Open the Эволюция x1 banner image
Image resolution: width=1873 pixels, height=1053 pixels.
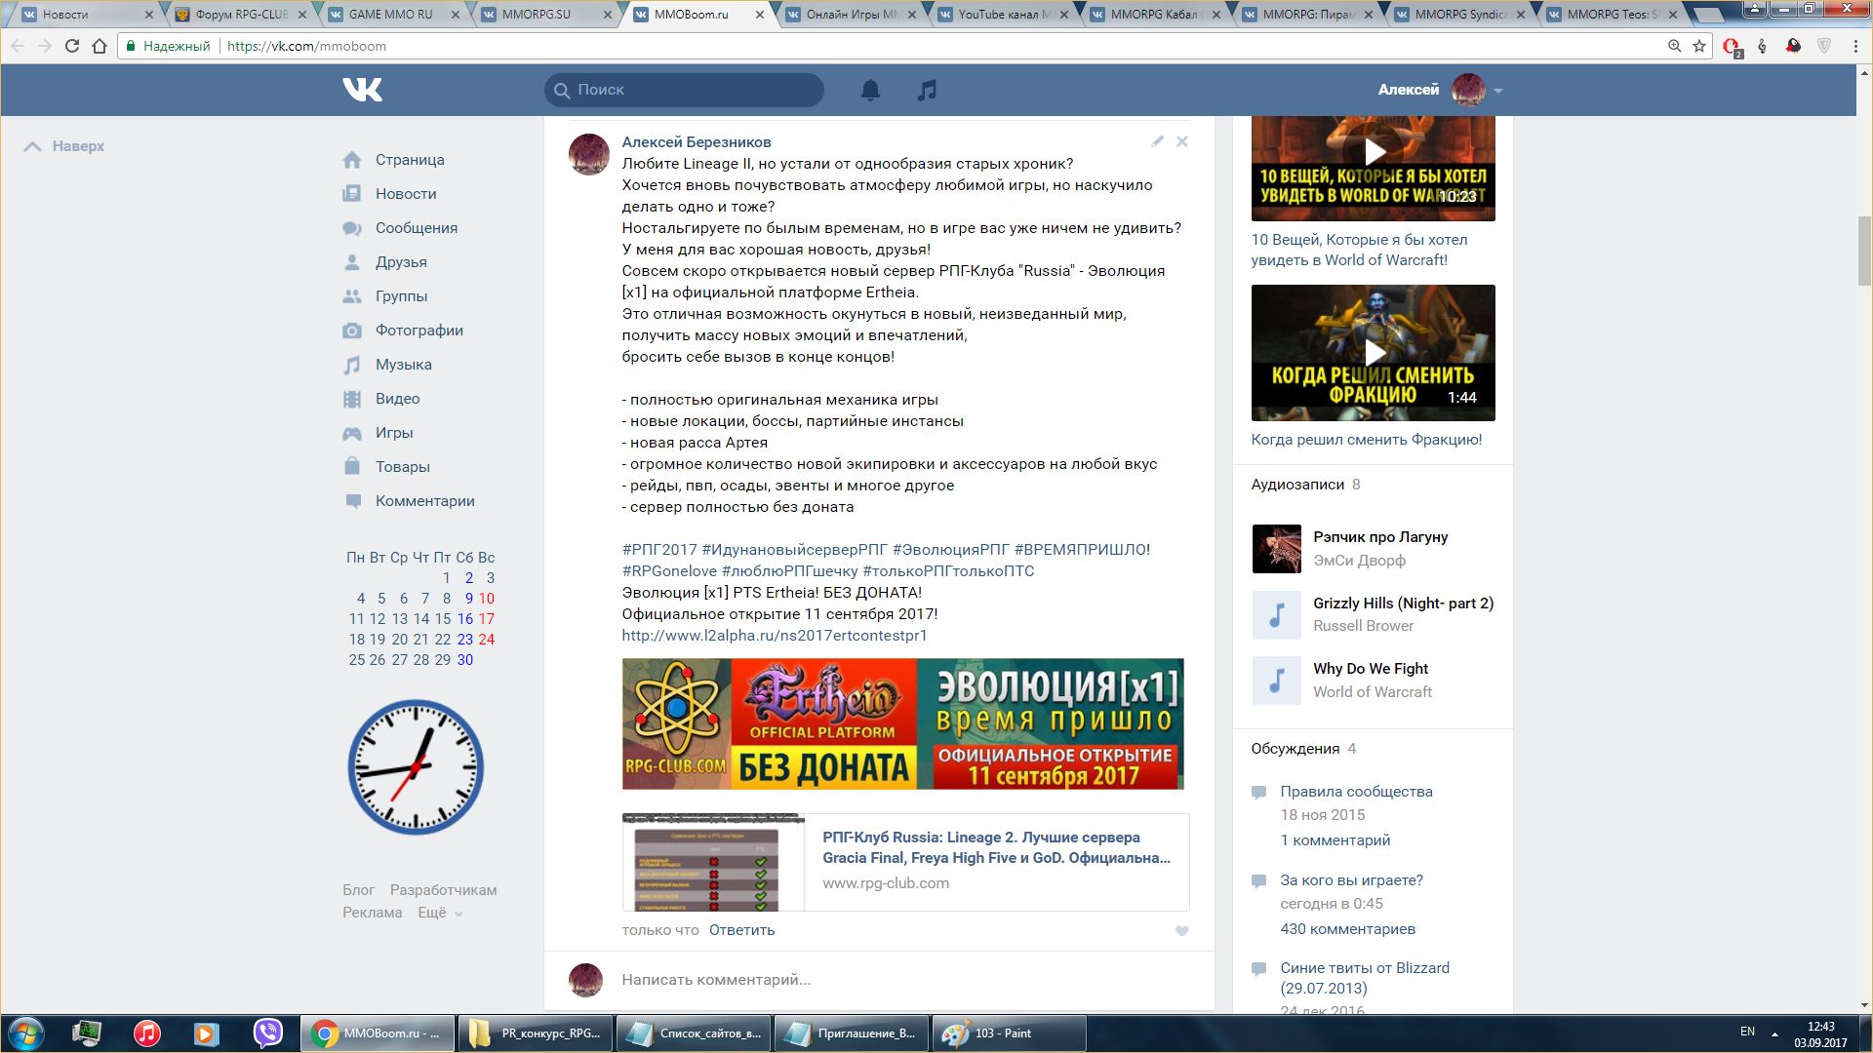click(x=903, y=723)
